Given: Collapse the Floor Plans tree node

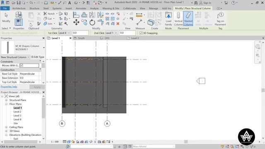Looking at the screenshot, I should click(x=6, y=104).
